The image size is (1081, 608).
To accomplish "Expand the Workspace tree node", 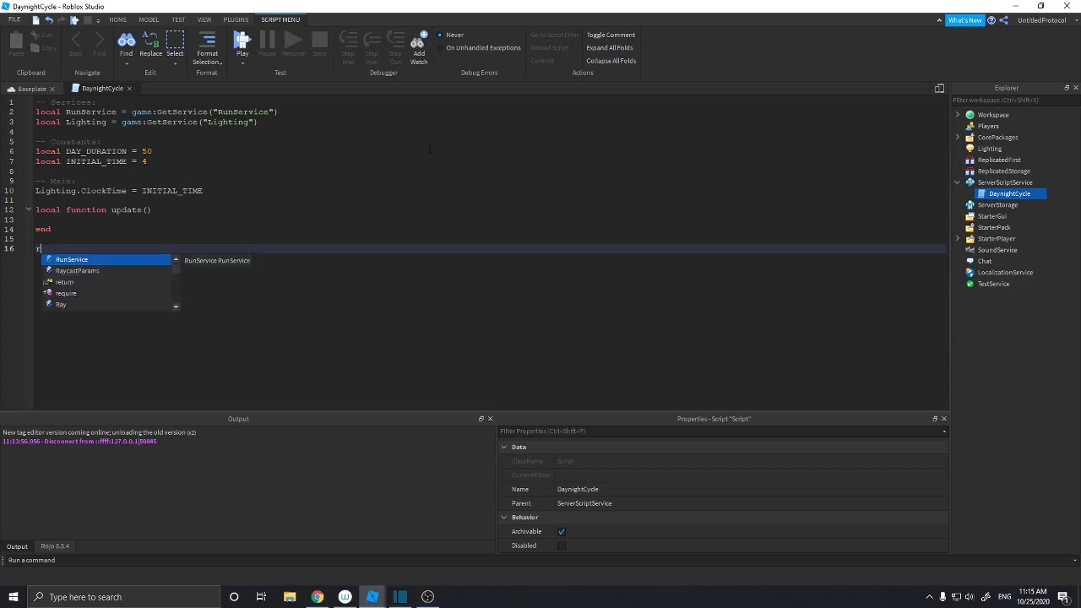I will tap(958, 115).
